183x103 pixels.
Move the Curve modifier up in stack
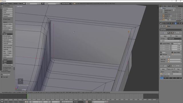click(177, 66)
